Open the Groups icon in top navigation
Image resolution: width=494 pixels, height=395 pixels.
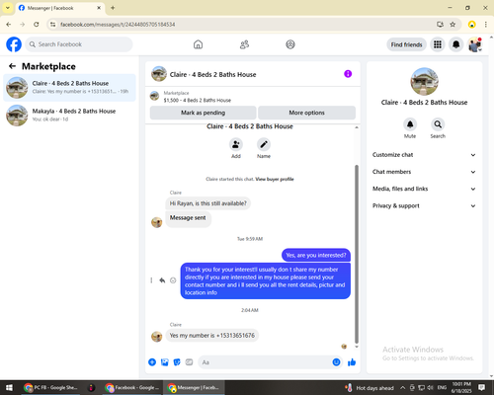pyautogui.click(x=290, y=44)
